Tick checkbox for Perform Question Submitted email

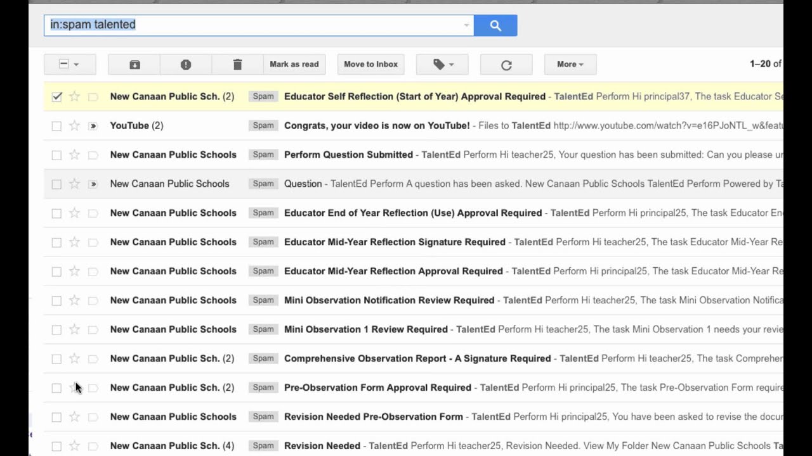56,155
